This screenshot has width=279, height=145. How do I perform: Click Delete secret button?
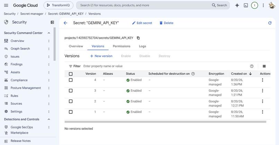click(x=166, y=23)
